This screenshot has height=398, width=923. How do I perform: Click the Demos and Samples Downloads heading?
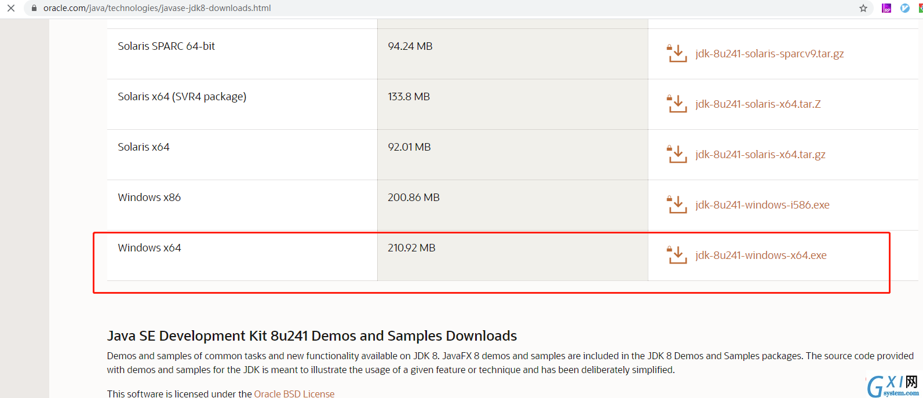(x=312, y=336)
